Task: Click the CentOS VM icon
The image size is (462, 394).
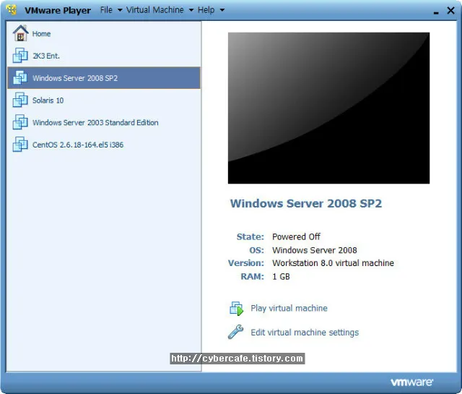Action: (x=20, y=144)
